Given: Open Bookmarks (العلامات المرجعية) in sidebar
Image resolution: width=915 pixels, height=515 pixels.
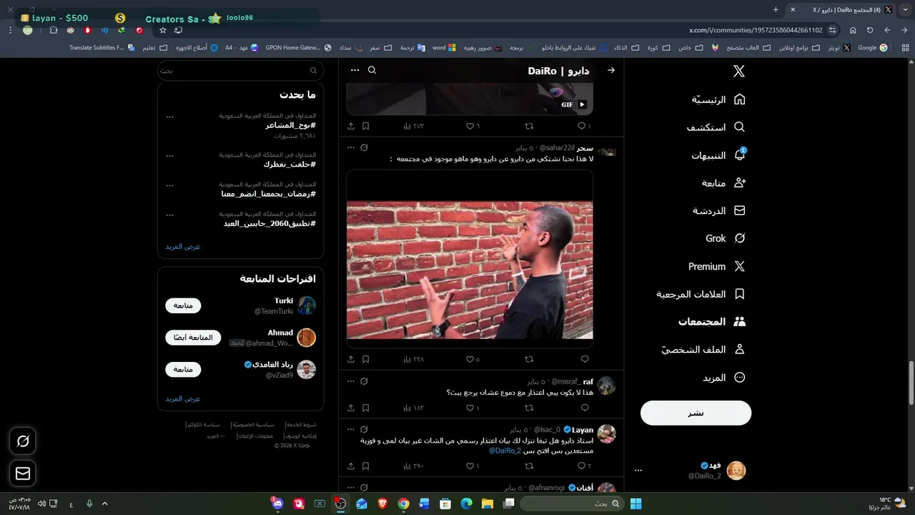Looking at the screenshot, I should pyautogui.click(x=701, y=294).
